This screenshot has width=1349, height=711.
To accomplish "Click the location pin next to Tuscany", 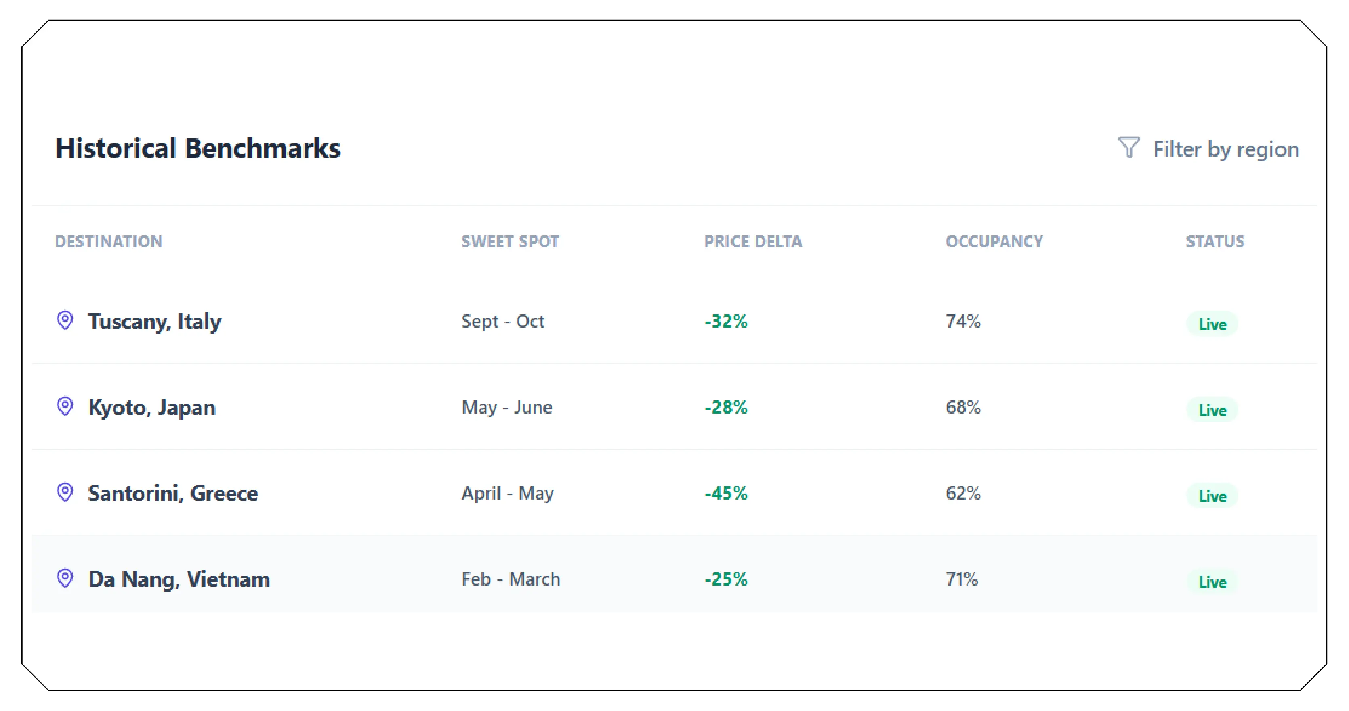I will (x=65, y=320).
